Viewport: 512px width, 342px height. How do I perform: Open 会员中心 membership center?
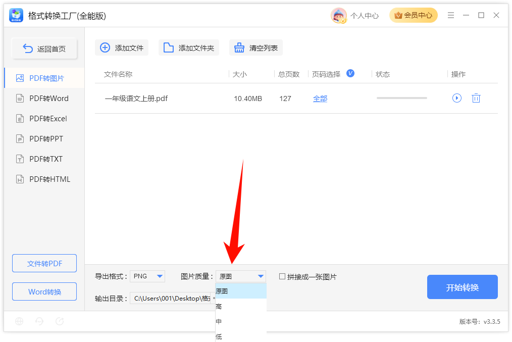click(413, 15)
